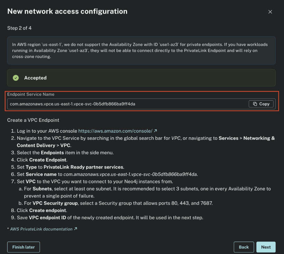Image resolution: width=284 pixels, height=254 pixels.
Task: Click the green Accepted checkmark icon
Action: coord(16,78)
